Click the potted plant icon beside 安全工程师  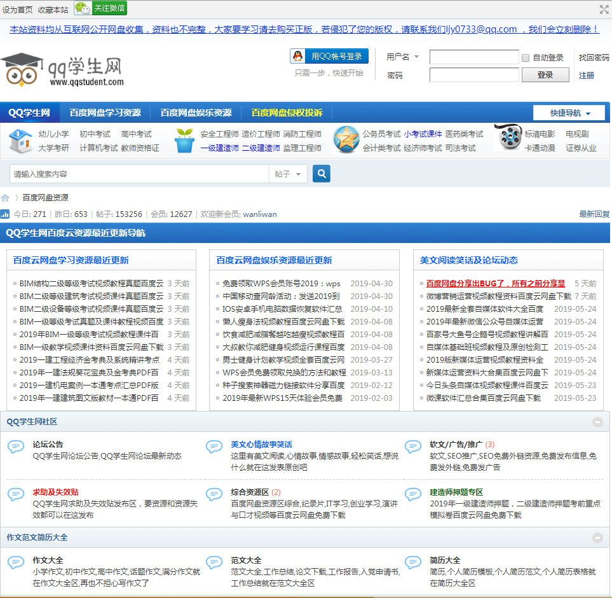(x=185, y=141)
